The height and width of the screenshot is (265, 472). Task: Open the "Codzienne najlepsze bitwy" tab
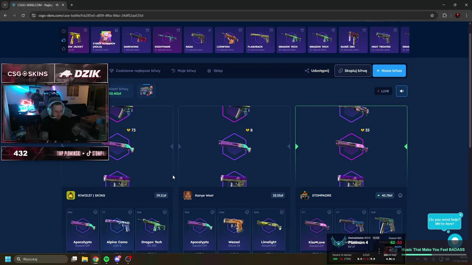coord(135,71)
